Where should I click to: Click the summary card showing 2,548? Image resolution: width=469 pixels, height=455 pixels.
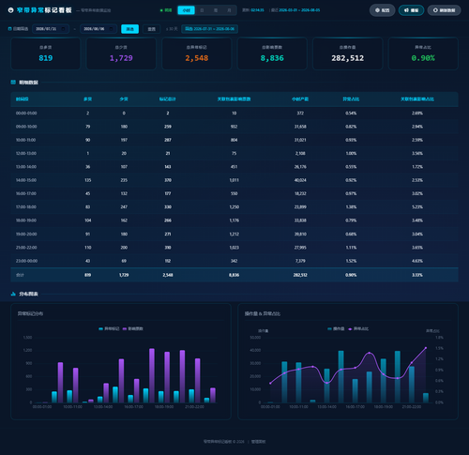click(197, 53)
